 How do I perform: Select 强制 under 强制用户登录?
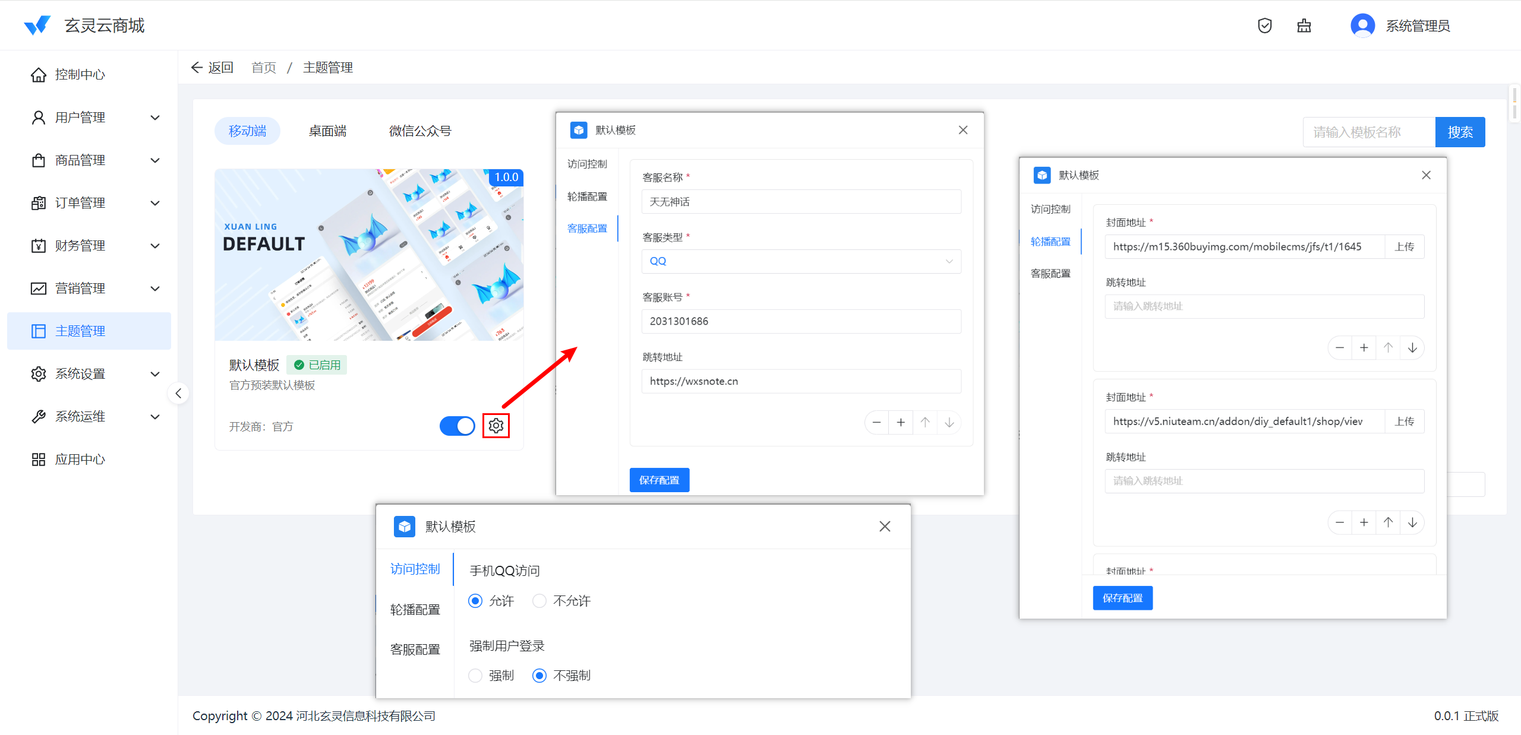[475, 676]
